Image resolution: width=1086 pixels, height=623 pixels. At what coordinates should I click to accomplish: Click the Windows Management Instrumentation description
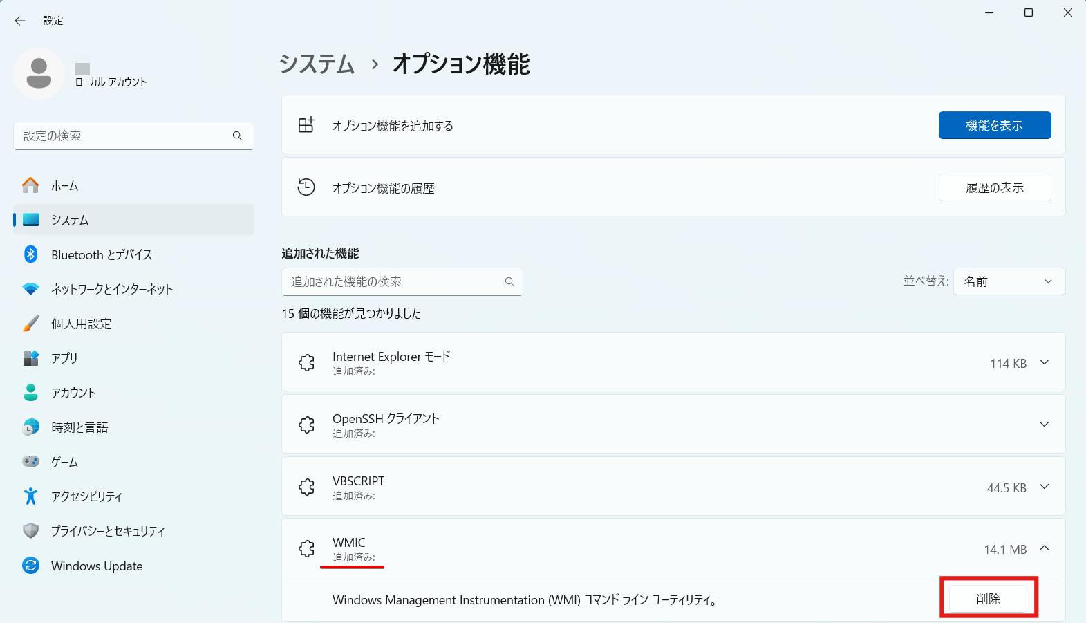pos(525,599)
